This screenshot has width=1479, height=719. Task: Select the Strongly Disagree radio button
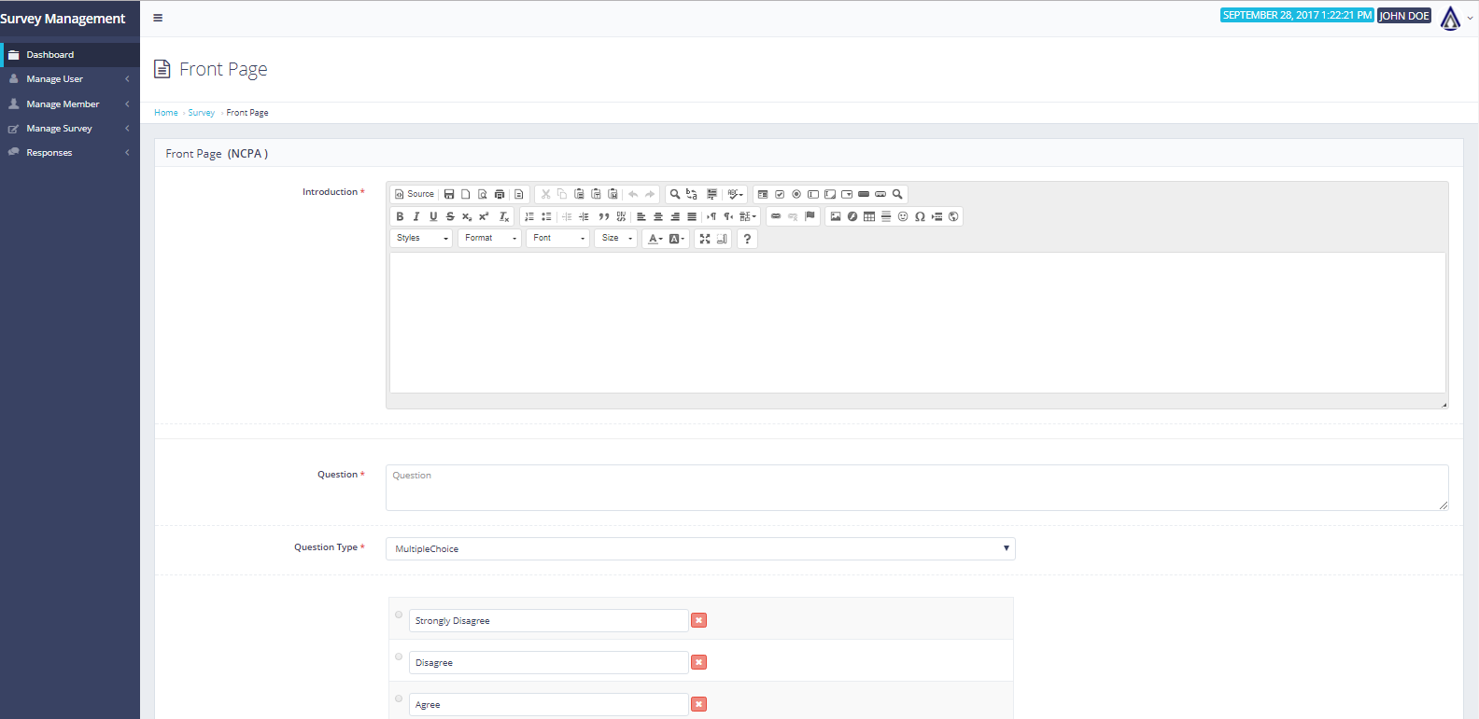pos(399,615)
